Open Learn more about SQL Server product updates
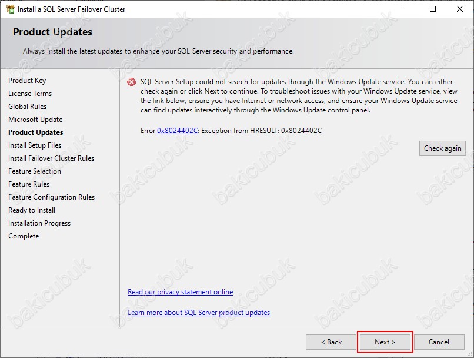The image size is (474, 358). point(199,313)
